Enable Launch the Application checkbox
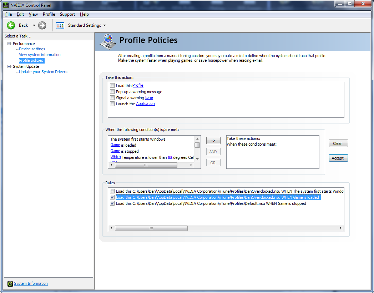Viewport: 374px width, 293px height. 112,103
